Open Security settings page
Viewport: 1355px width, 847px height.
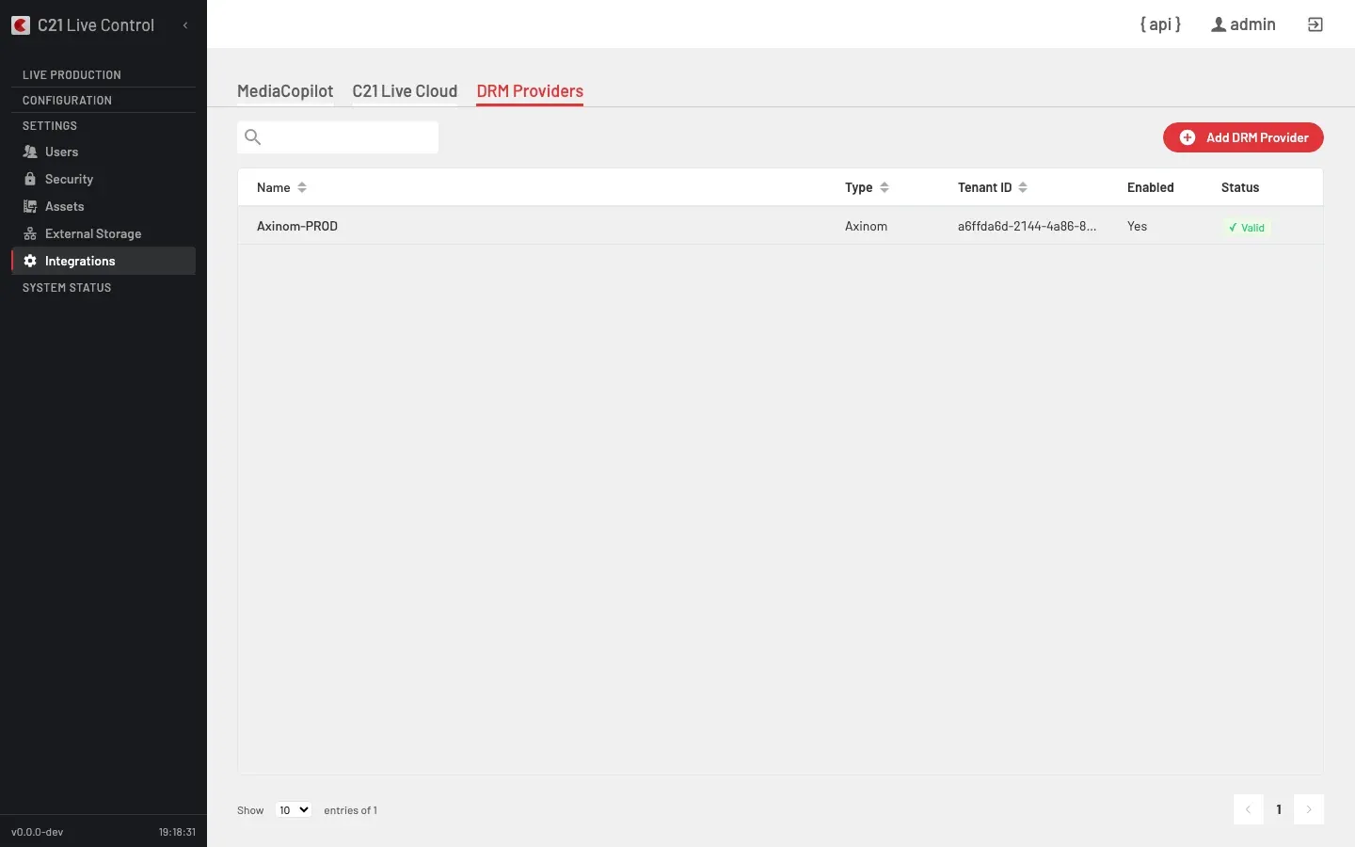(104, 179)
